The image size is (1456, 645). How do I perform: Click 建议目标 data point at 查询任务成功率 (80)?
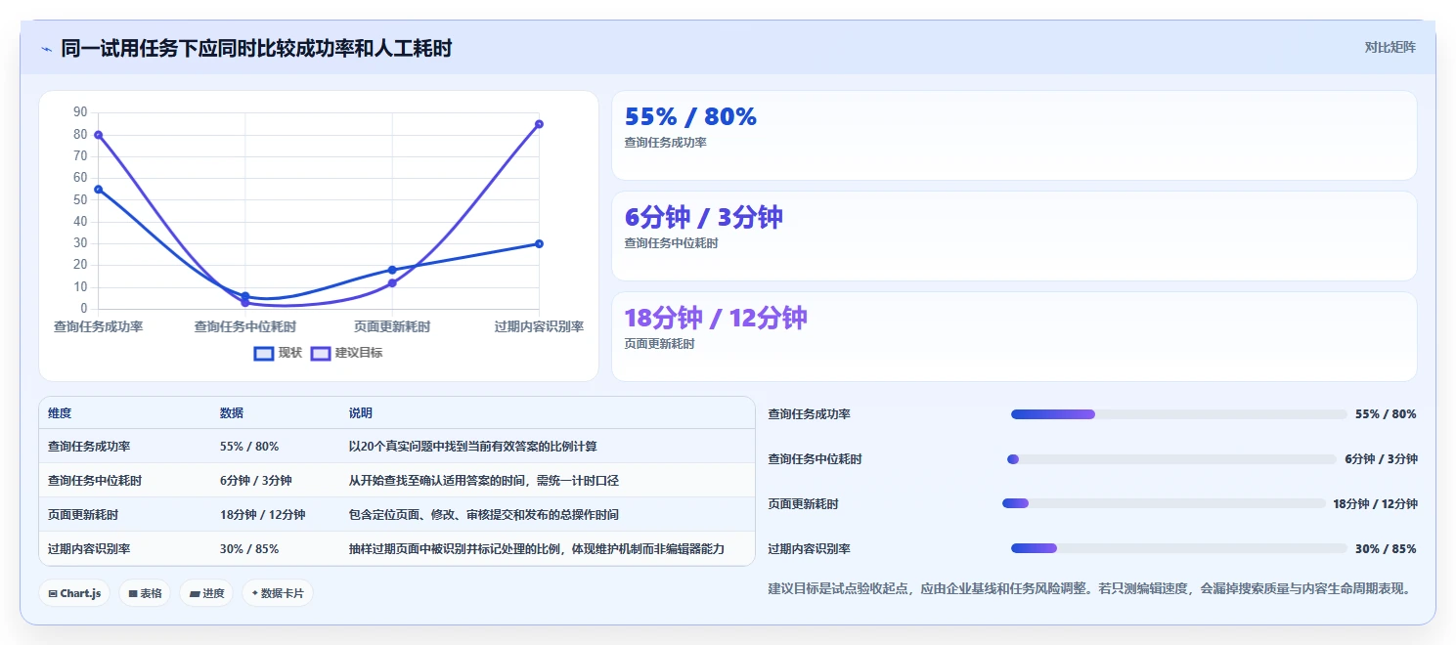coord(99,135)
